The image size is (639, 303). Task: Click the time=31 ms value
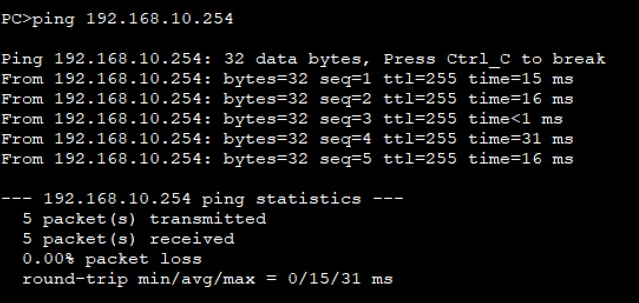coord(520,139)
